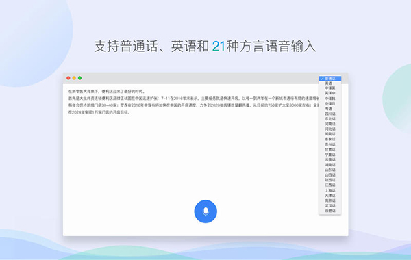Choose 江西话 dialect
This screenshot has width=411, height=260.
coord(330,185)
